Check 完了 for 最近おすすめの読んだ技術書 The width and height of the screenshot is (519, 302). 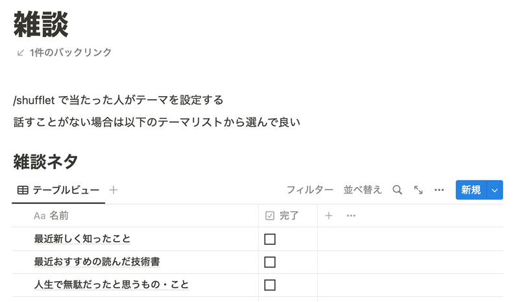tap(270, 262)
